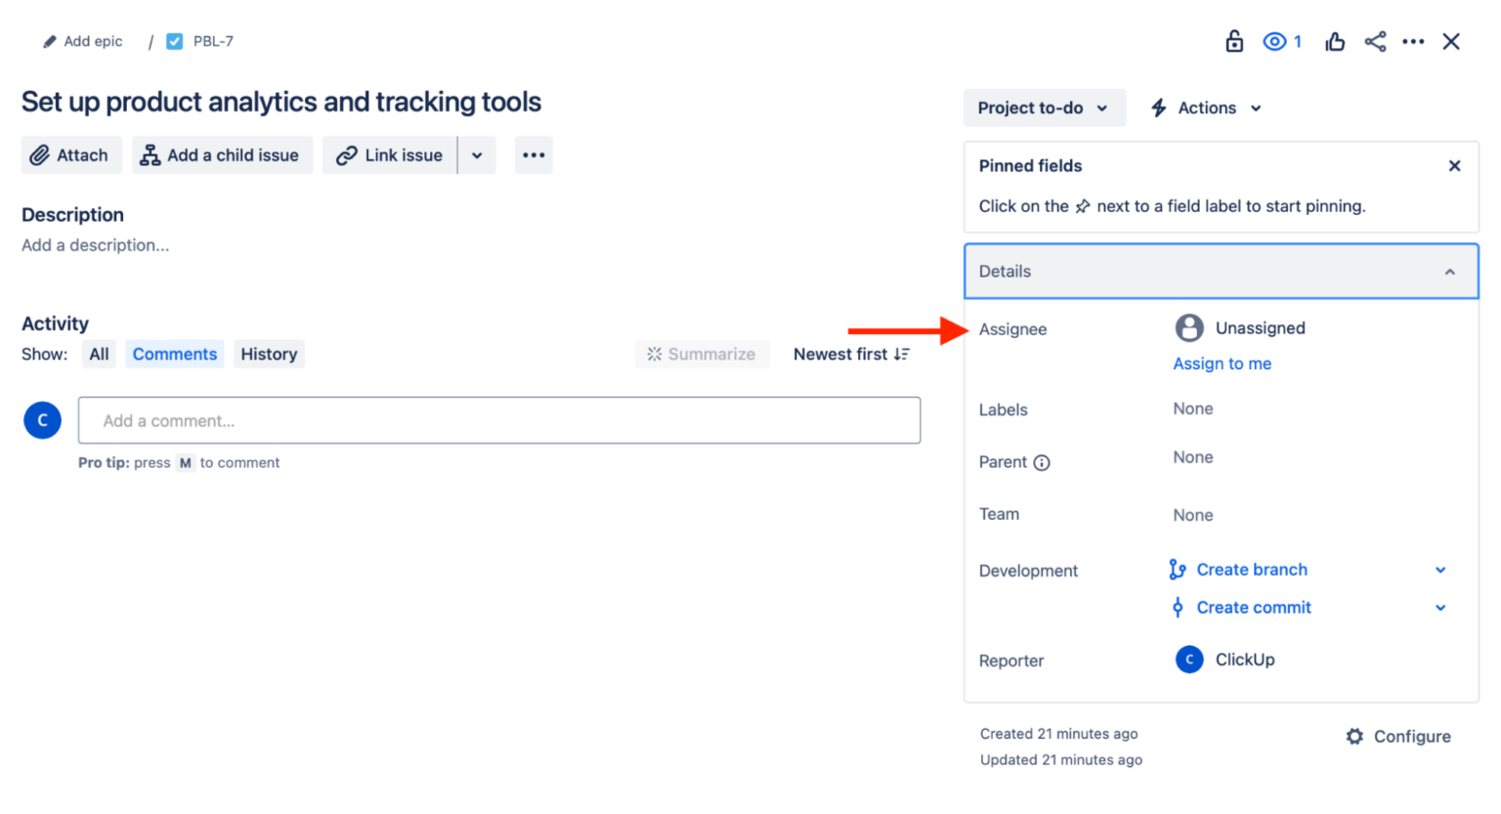Click the Add epic pencil icon
The image size is (1501, 814).
(x=48, y=41)
